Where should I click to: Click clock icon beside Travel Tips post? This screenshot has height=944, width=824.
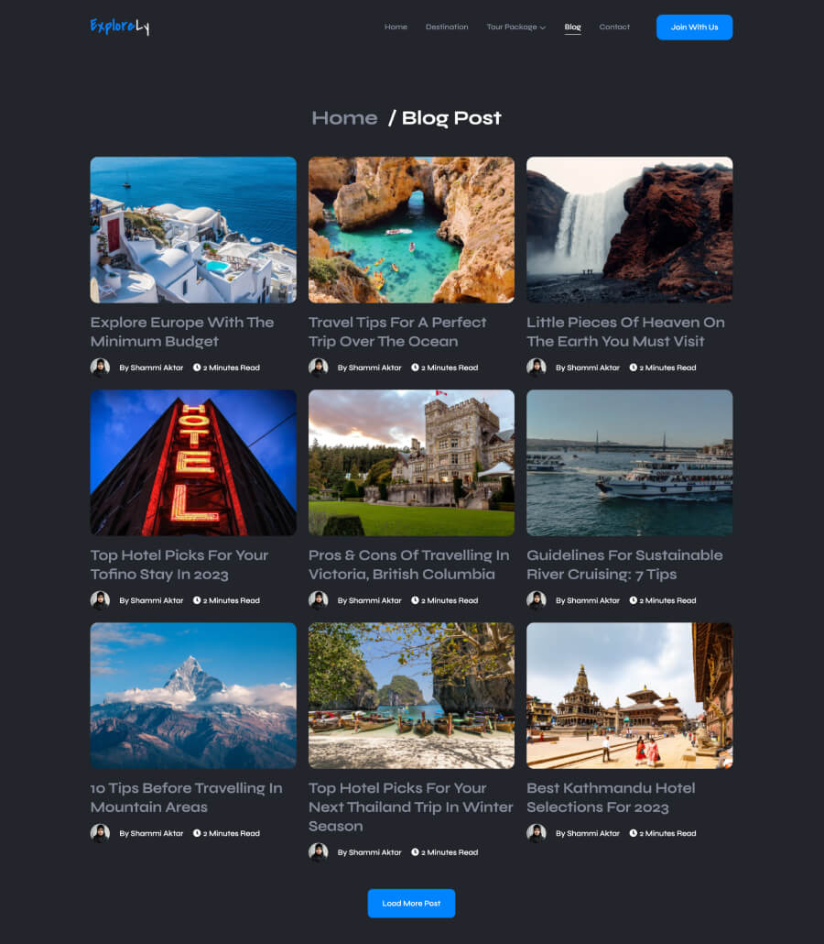(x=415, y=368)
